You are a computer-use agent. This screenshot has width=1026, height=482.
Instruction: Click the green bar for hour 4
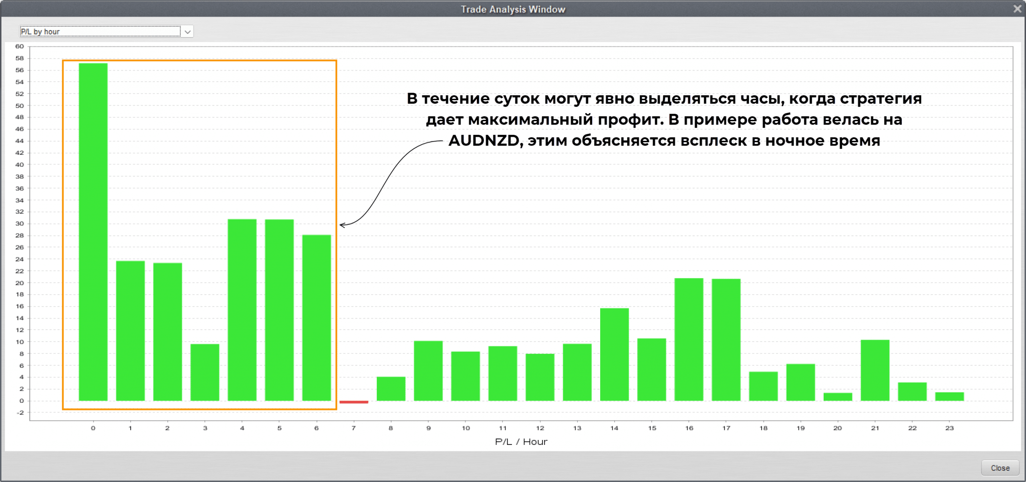tap(242, 310)
